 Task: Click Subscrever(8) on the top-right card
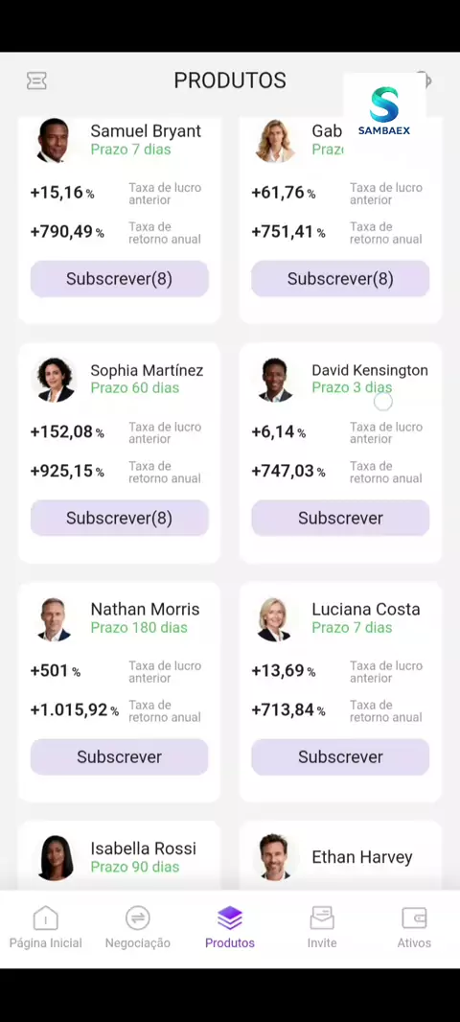tap(340, 279)
